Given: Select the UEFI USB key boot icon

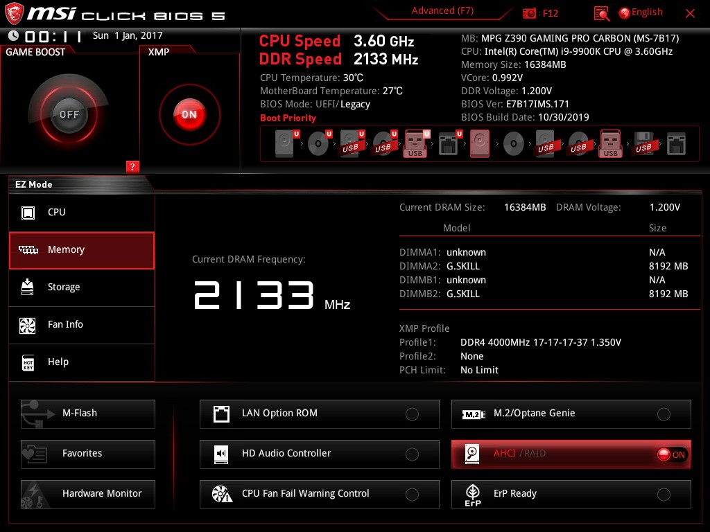Looking at the screenshot, I should point(416,144).
